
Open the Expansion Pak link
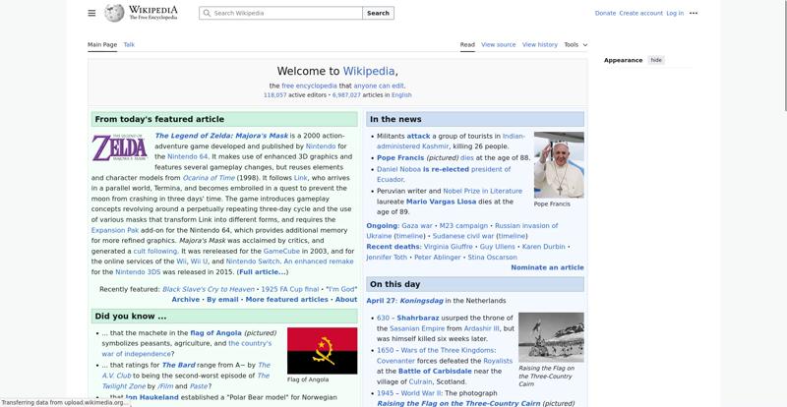(x=115, y=230)
